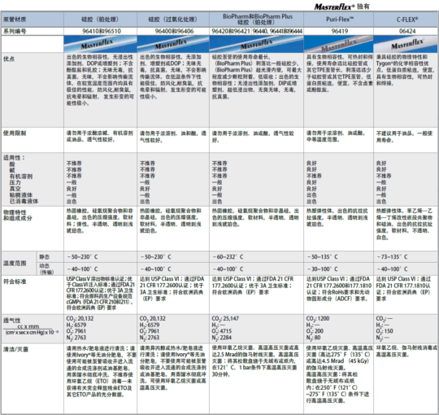Select static temperature −73~135°C
439x415 pixels.
392,256
